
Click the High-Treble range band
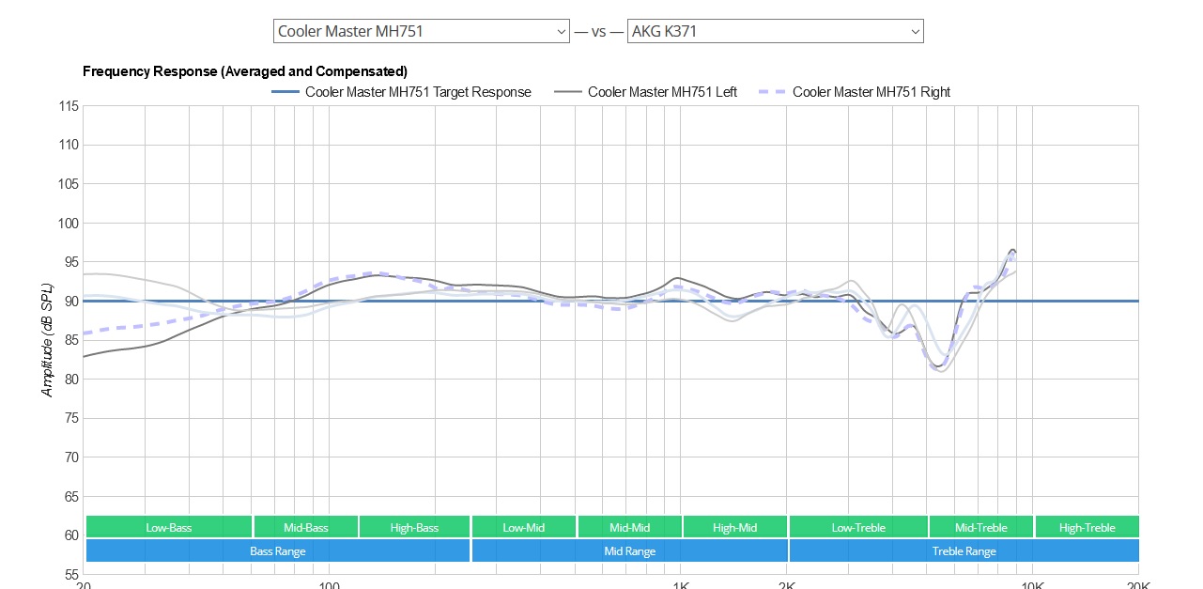click(1087, 527)
